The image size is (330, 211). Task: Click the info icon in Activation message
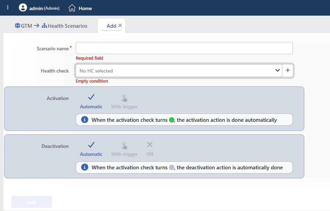point(85,120)
